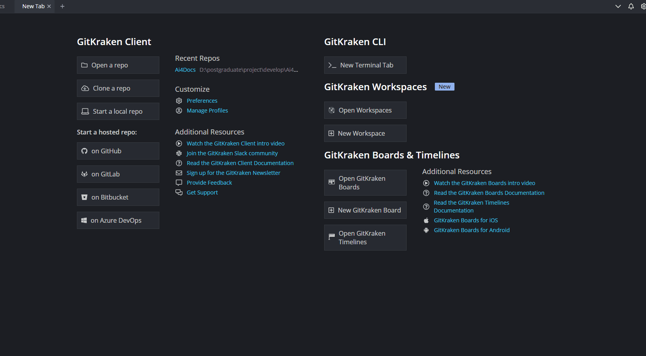646x356 pixels.
Task: Click the Open Workspaces icon
Action: tap(332, 110)
